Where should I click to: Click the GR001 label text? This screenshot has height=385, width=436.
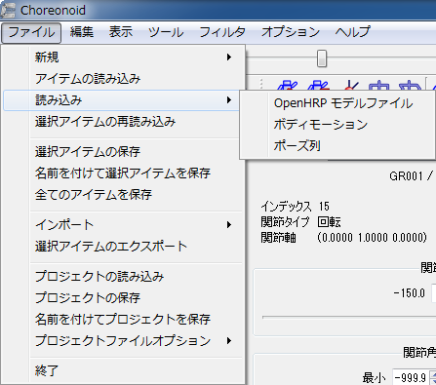[406, 176]
